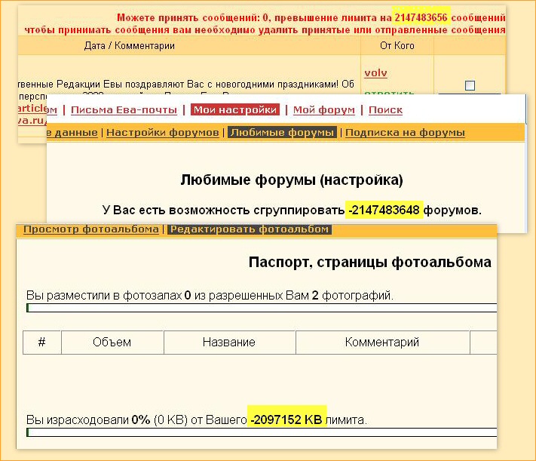Click the 'Дата / Комментарии' column header

pyautogui.click(x=129, y=46)
